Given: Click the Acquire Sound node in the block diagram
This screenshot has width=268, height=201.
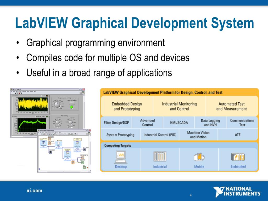Looking at the screenshot, I should coord(43,144).
